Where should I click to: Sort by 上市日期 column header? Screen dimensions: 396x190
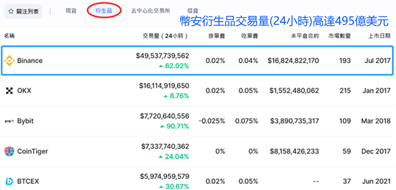(x=379, y=36)
